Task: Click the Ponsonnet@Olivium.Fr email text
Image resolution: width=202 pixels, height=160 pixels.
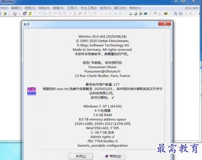Action: [102, 71]
